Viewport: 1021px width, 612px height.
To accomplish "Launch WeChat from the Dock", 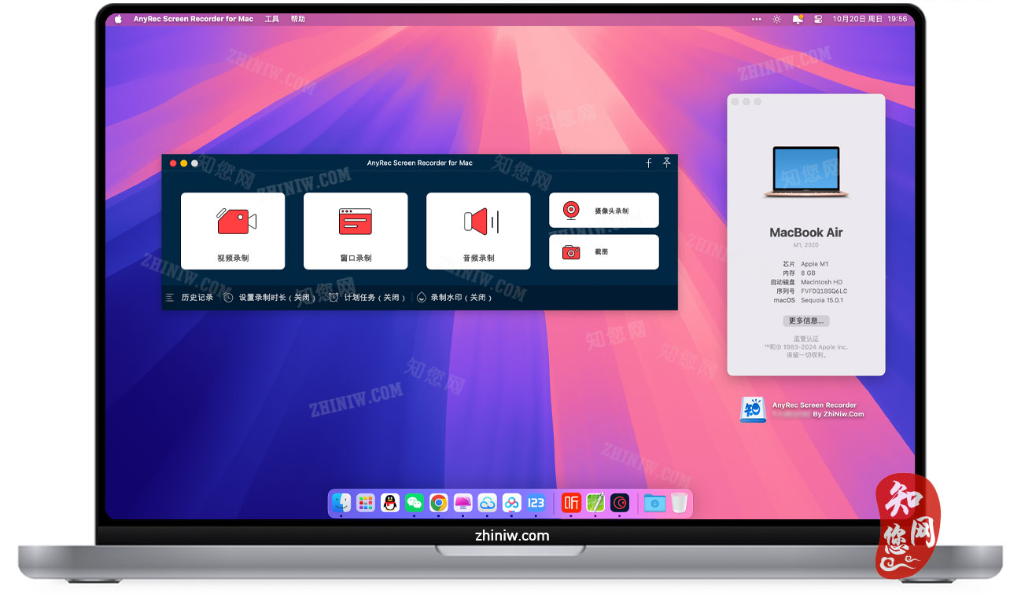I will point(415,503).
